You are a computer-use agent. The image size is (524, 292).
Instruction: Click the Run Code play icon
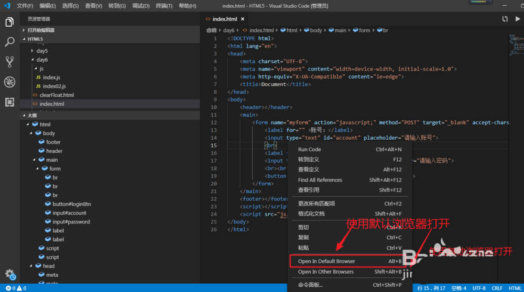[517, 19]
